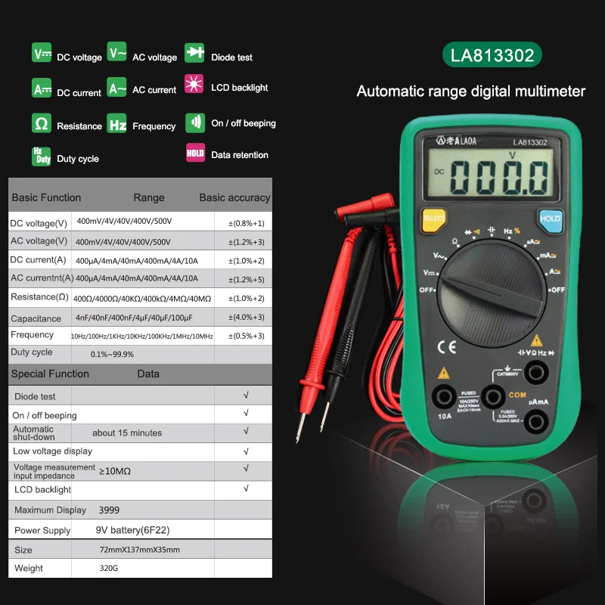Click the "Automatic range digital multimeter" heading
Screen dimensions: 605x605
470,92
